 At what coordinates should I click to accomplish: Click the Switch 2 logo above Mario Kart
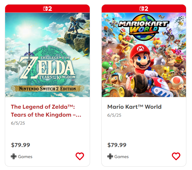point(144,9)
